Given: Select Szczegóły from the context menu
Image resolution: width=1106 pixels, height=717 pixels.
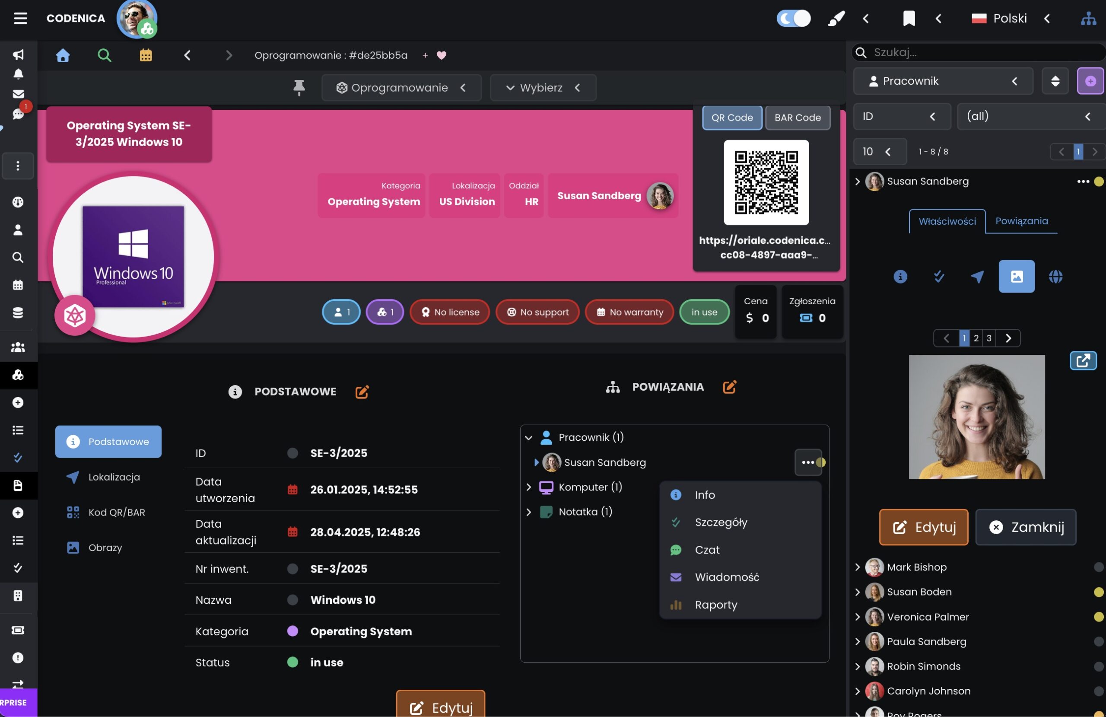Looking at the screenshot, I should pos(721,522).
